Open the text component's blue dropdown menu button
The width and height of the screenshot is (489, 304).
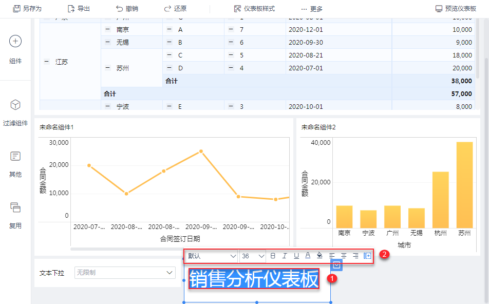336,265
